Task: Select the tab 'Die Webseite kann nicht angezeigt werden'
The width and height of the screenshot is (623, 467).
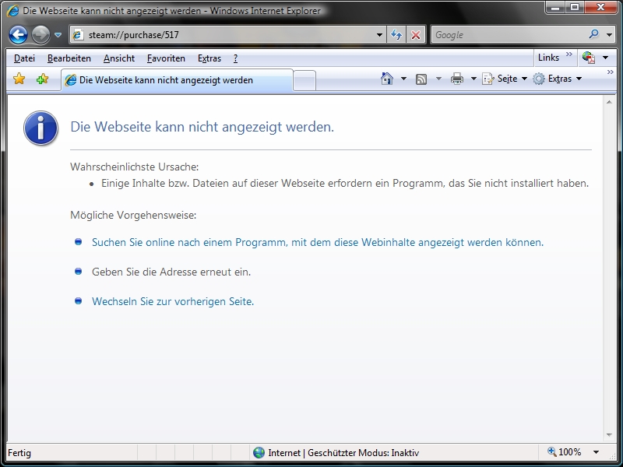Action: point(178,80)
